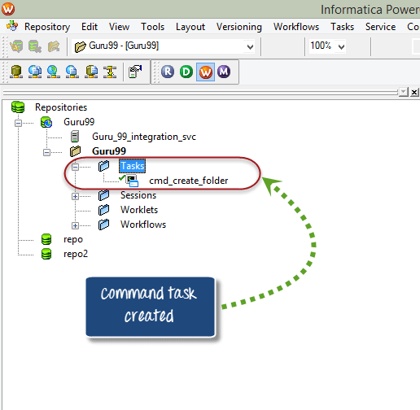Viewport: 420px width, 410px height.
Task: Click the cmd_create_folder command task icon
Action: click(x=132, y=181)
